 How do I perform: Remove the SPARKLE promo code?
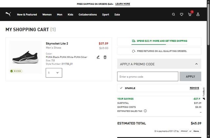pyautogui.click(x=194, y=88)
